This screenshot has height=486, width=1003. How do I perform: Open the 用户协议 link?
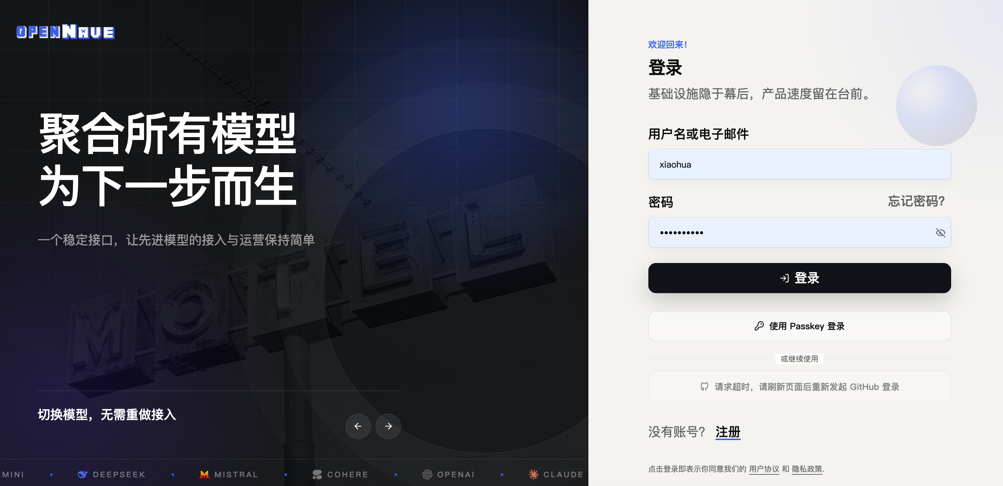click(764, 469)
